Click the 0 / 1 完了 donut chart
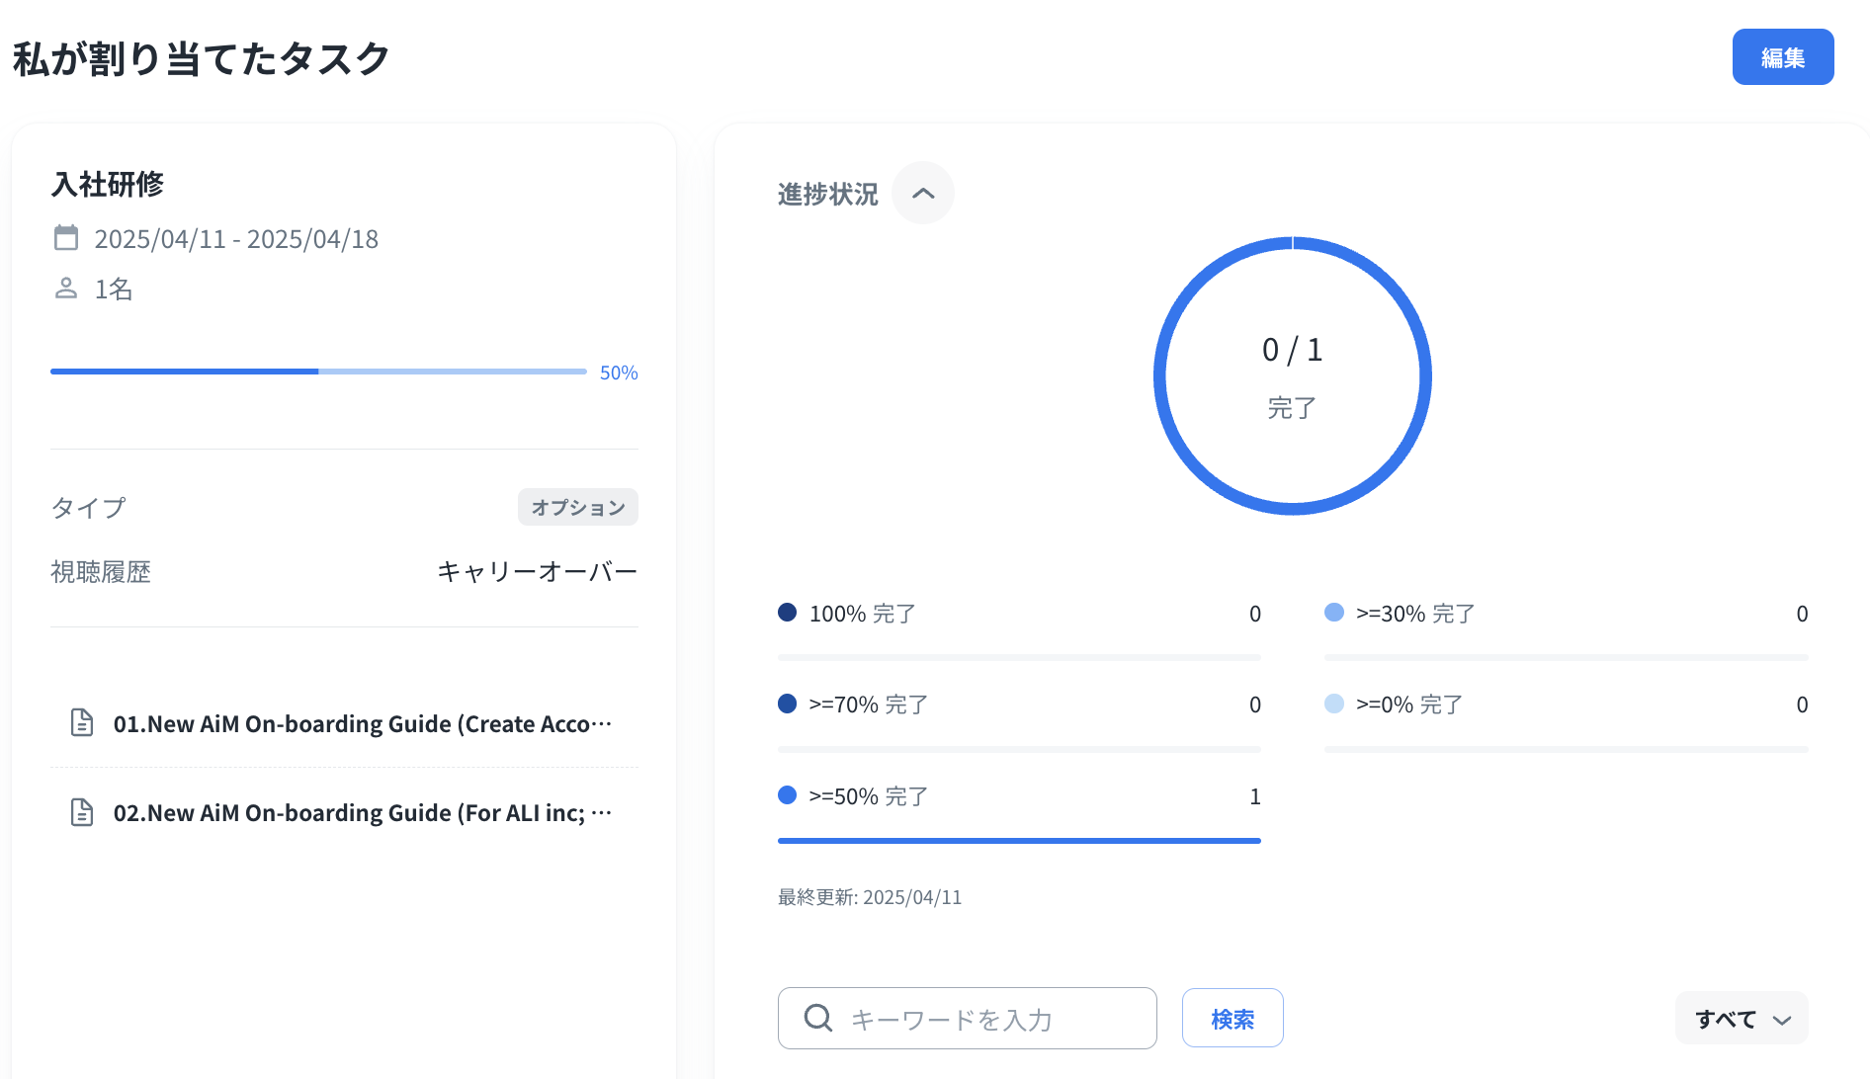The image size is (1870, 1079). pyautogui.click(x=1292, y=375)
